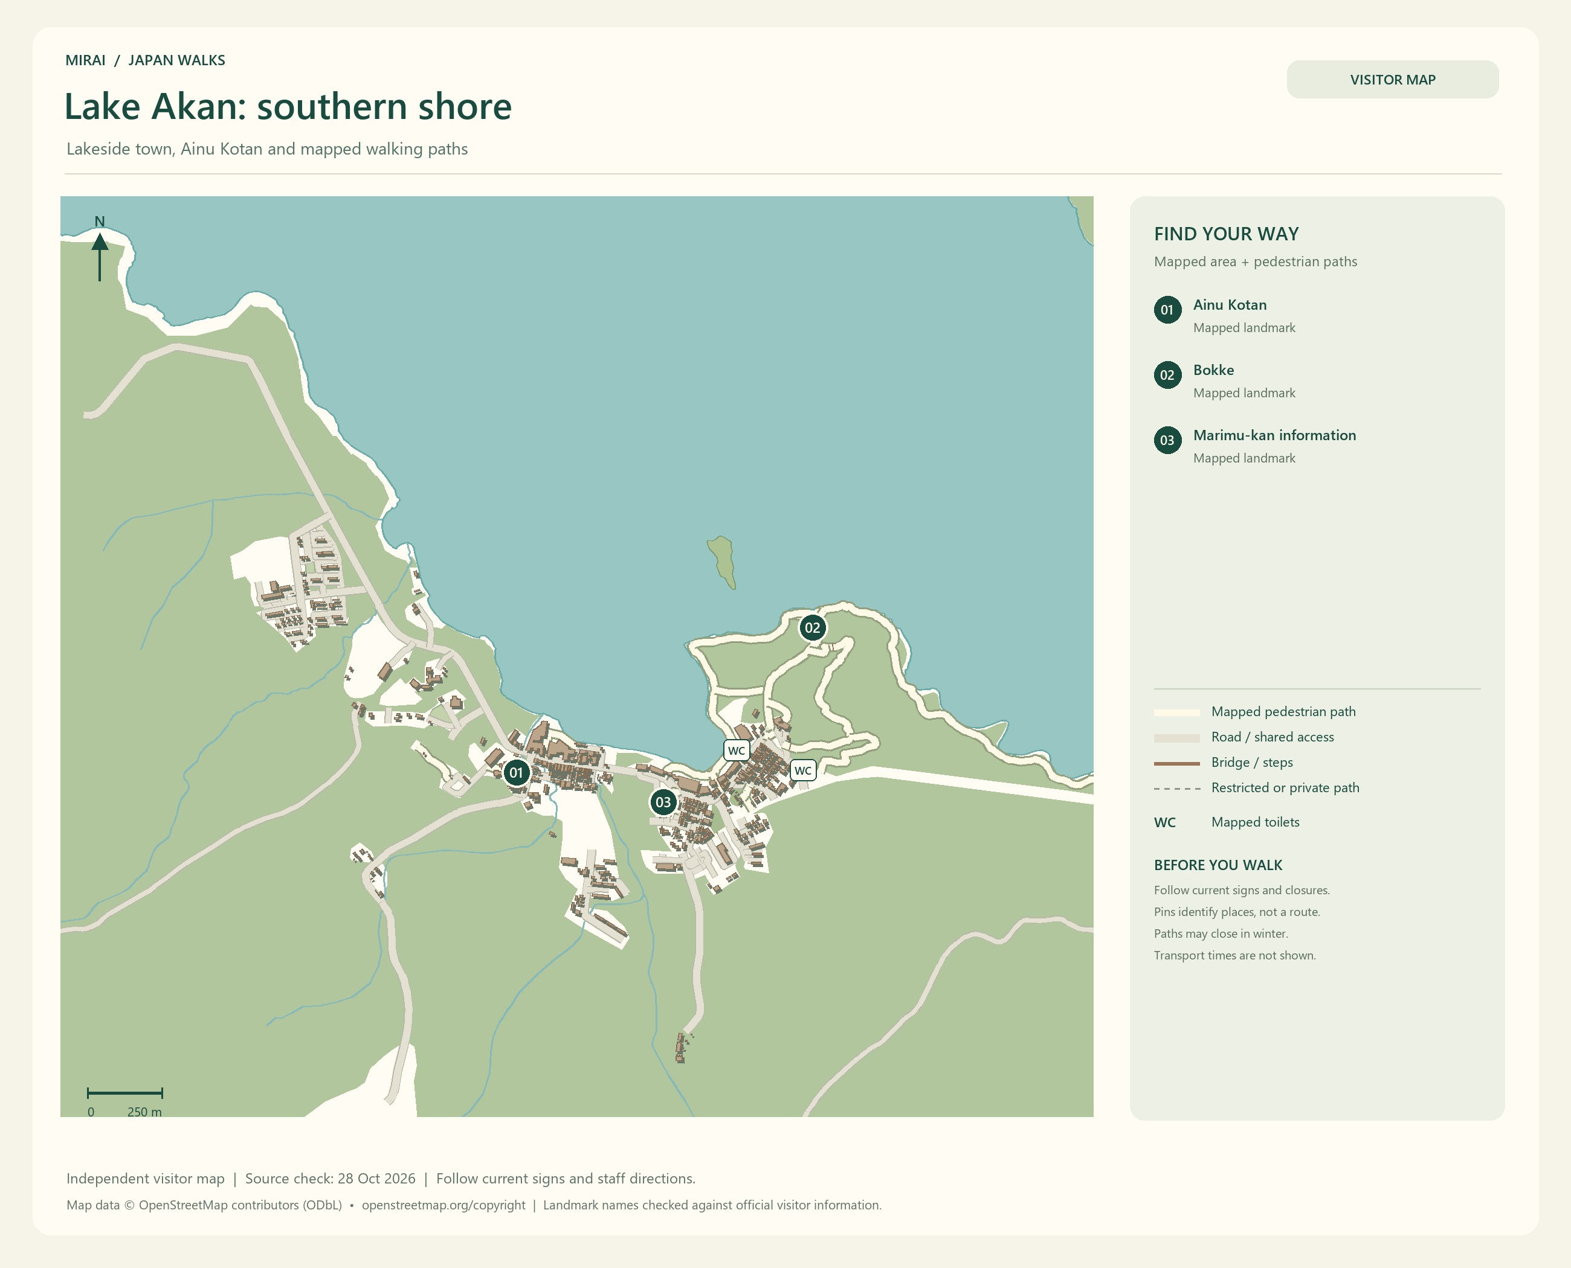The image size is (1571, 1268).
Task: Click 'Mapped area + pedestrian paths' subtitle
Action: coord(1255,261)
